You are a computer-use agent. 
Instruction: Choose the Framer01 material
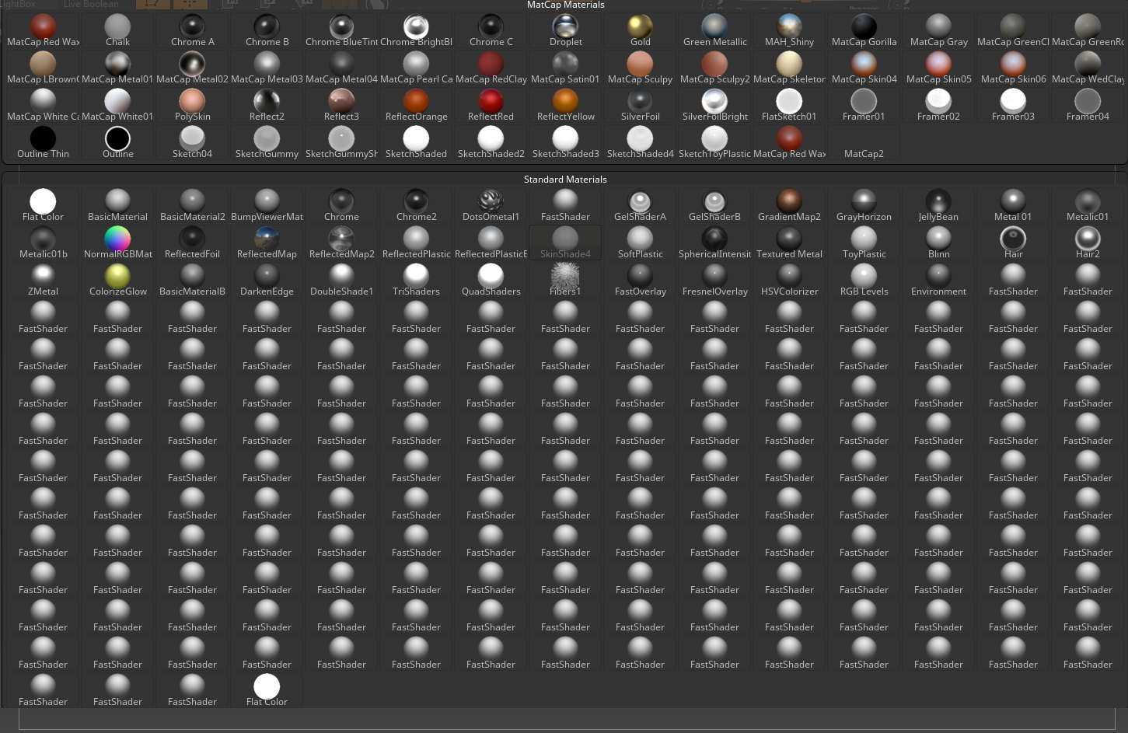coord(864,105)
